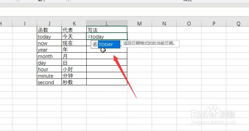The height and width of the screenshot is (131, 249).
Task: Select column K header
Action: pos(74,23)
